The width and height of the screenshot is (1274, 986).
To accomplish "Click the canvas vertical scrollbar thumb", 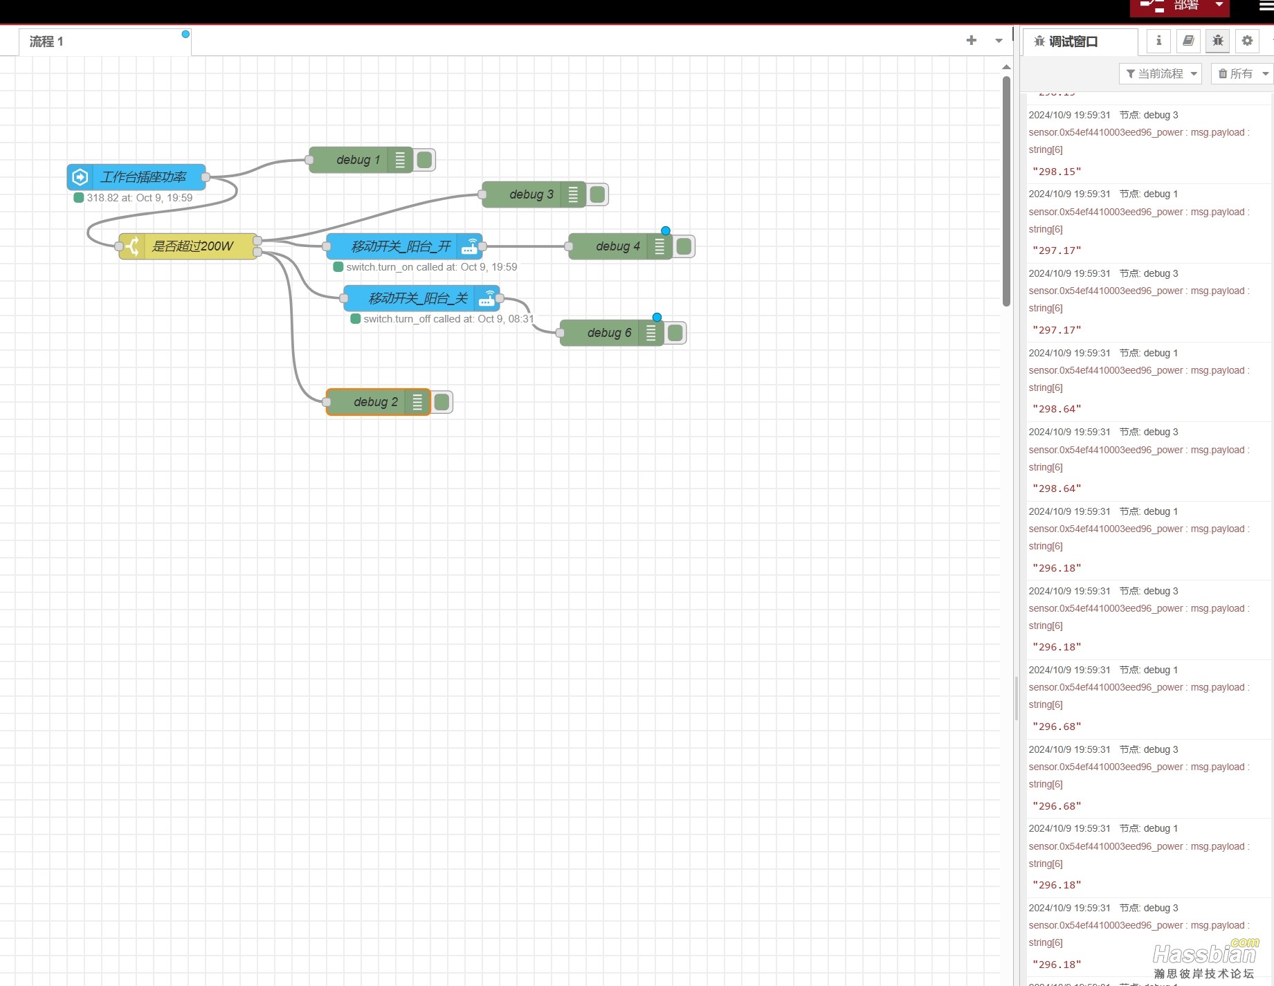I will click(x=1006, y=190).
